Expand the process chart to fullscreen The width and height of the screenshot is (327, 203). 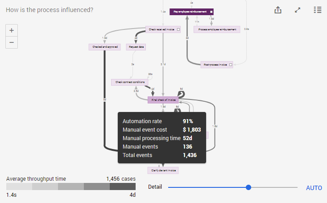(298, 10)
